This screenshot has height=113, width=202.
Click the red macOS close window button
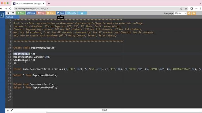[2, 3]
